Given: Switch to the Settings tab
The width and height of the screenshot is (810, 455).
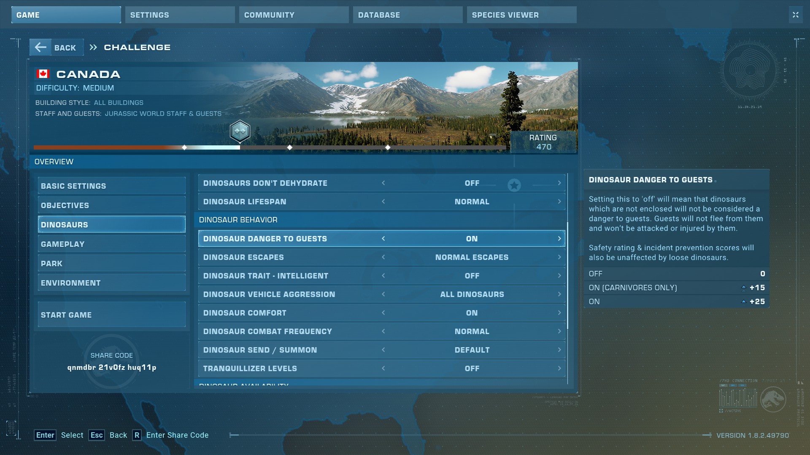Looking at the screenshot, I should point(180,15).
